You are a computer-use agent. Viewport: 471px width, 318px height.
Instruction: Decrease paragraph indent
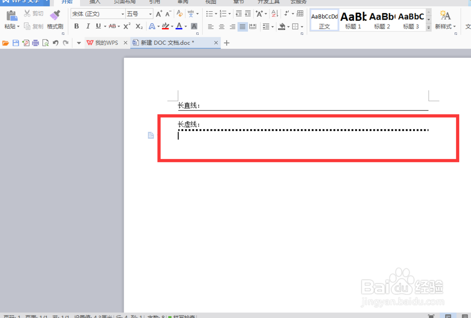pos(238,14)
